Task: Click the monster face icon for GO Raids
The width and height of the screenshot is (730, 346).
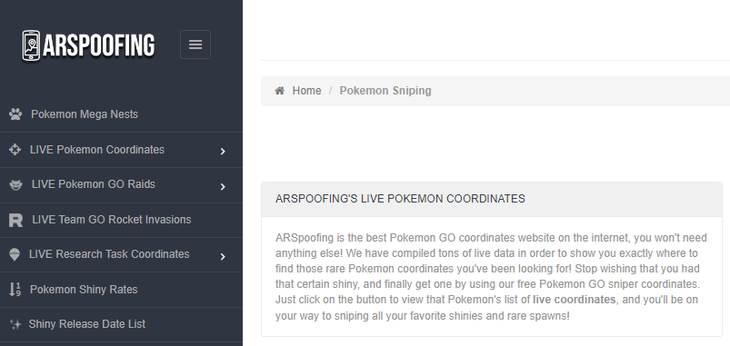Action: click(x=15, y=184)
